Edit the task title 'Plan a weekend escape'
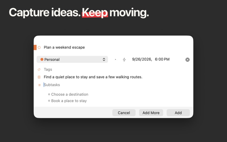Screen dimensions: 227x142 [64, 47]
